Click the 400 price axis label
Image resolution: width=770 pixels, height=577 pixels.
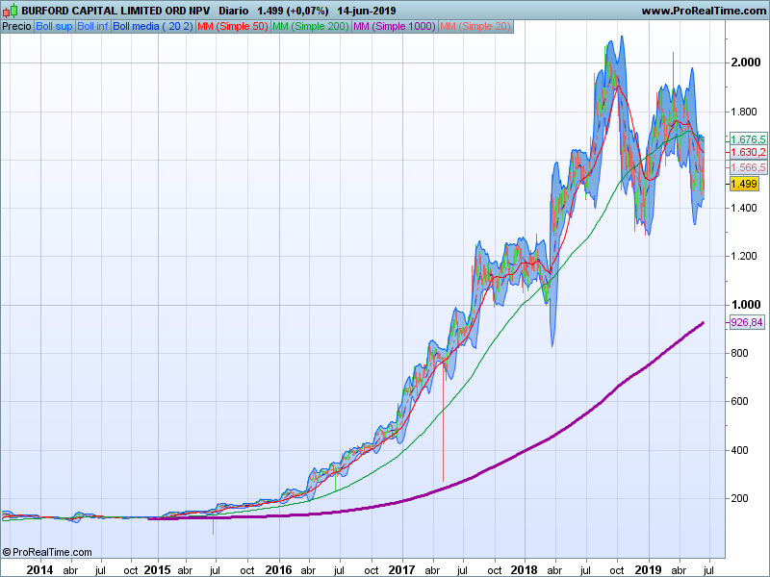[739, 450]
